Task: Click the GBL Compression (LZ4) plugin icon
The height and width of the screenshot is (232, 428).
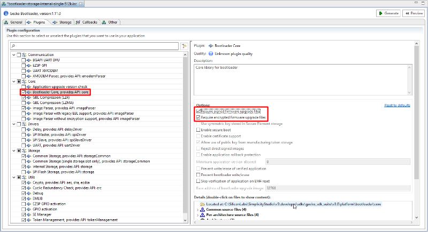Action: 29,98
